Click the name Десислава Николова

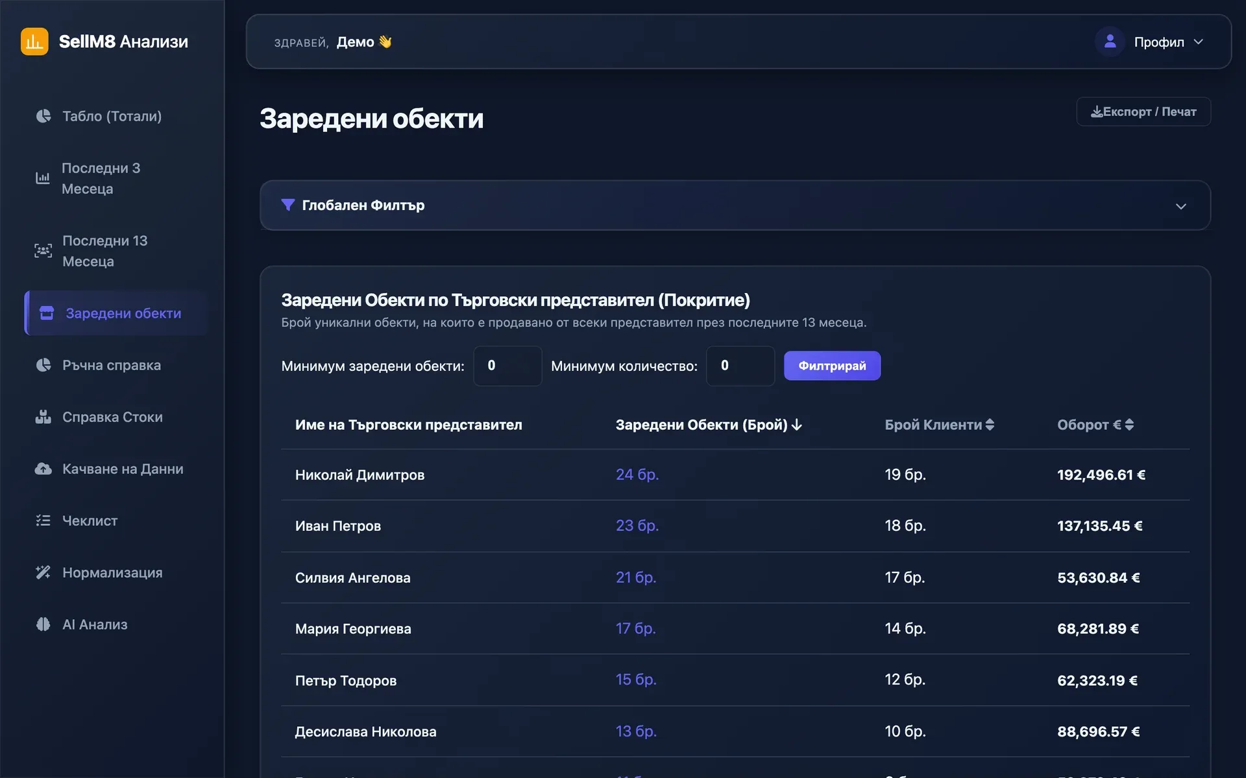pyautogui.click(x=365, y=731)
